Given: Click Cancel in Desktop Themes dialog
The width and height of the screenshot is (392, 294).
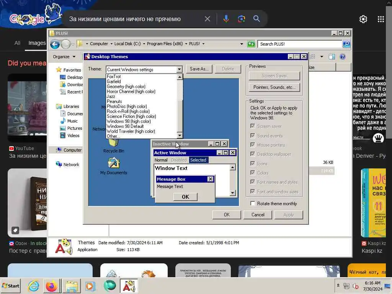Looking at the screenshot, I should (x=258, y=215).
